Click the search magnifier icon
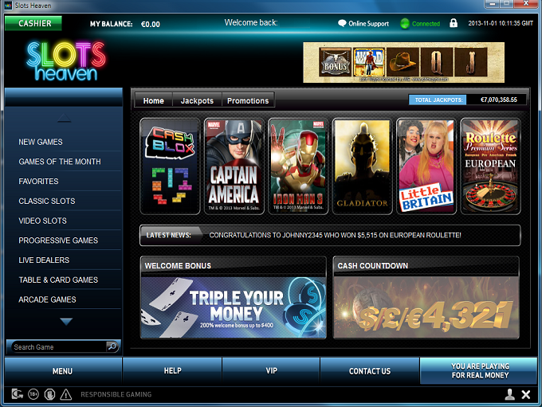Image resolution: width=542 pixels, height=407 pixels. point(112,346)
